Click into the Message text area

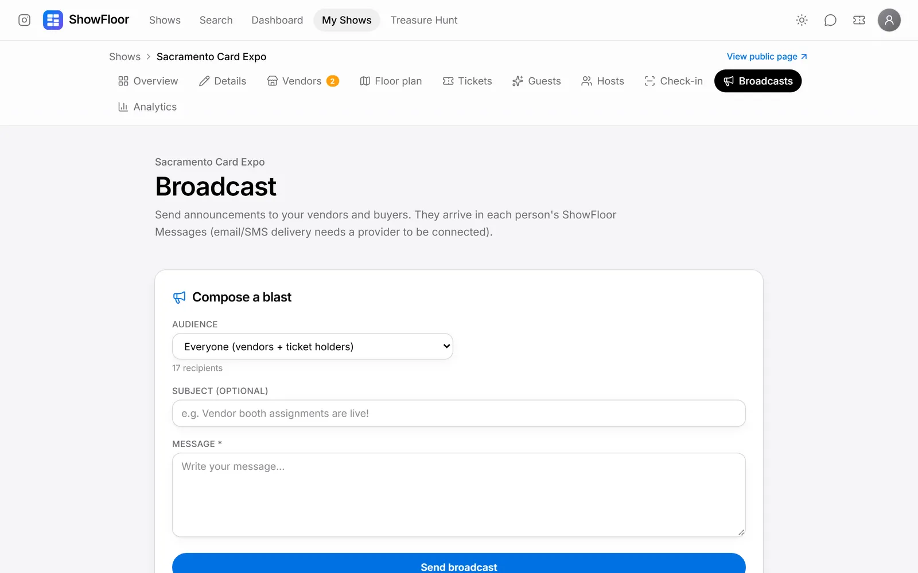click(459, 495)
